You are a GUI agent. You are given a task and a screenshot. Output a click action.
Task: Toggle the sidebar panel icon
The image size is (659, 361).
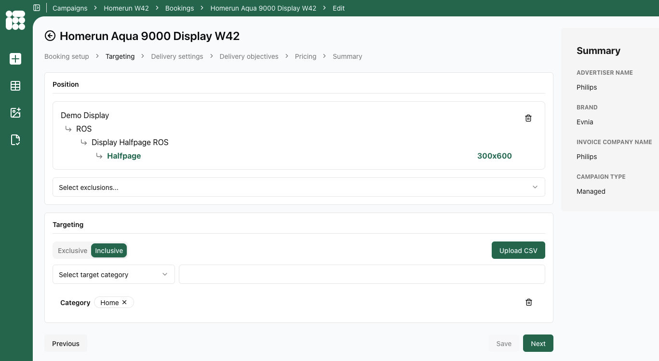click(x=37, y=8)
